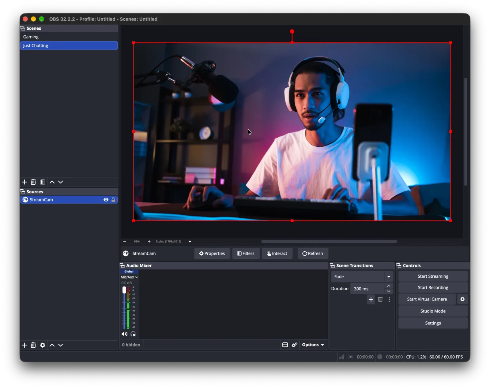Image resolution: width=490 pixels, height=388 pixels.
Task: Click the 93% zoom value
Action: [x=137, y=242]
